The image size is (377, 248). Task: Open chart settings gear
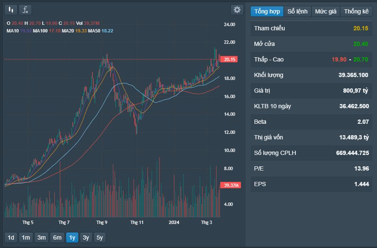pyautogui.click(x=237, y=10)
